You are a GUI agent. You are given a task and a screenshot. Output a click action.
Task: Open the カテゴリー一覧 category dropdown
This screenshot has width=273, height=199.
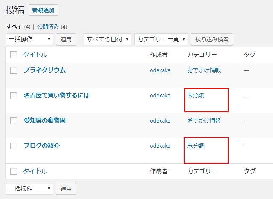coord(161,40)
